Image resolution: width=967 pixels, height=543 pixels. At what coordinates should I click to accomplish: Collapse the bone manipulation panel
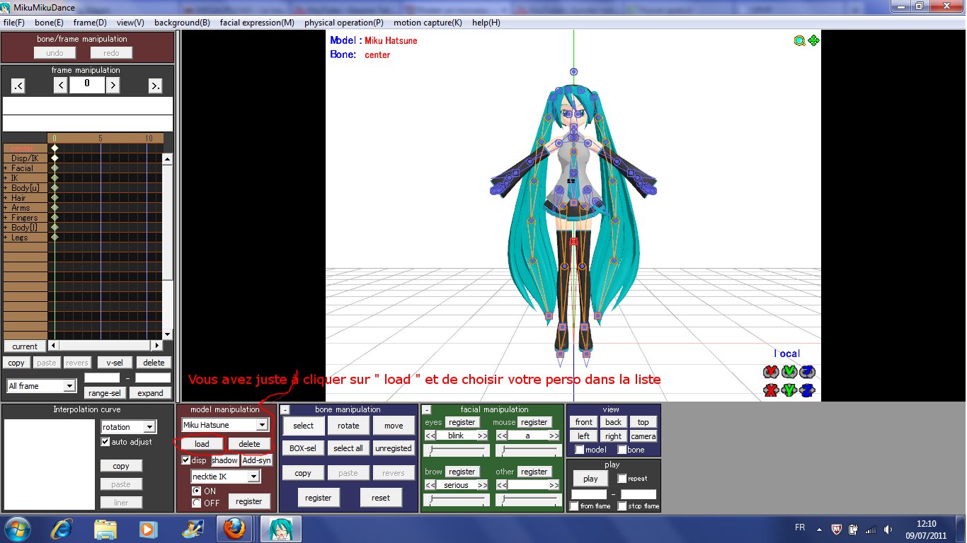pyautogui.click(x=285, y=410)
